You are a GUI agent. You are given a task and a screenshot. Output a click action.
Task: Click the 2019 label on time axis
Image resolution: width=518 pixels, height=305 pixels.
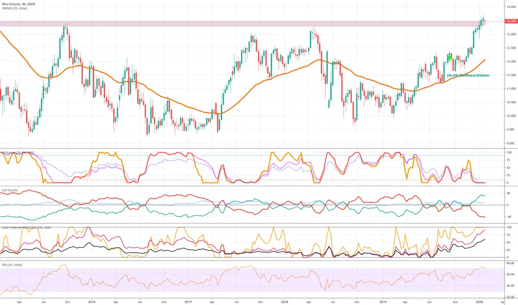(x=383, y=302)
